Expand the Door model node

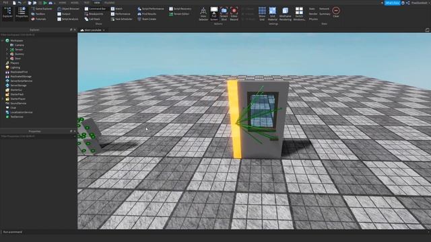pyautogui.click(x=7, y=58)
